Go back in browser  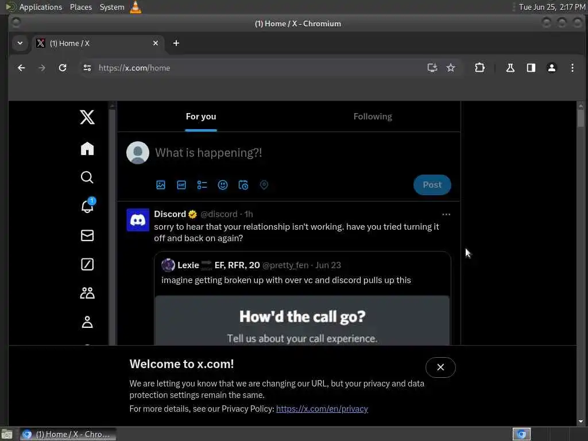pos(21,68)
